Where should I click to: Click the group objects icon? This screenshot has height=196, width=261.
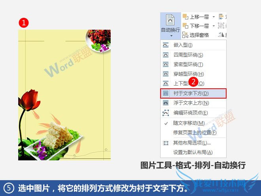(x=221, y=26)
